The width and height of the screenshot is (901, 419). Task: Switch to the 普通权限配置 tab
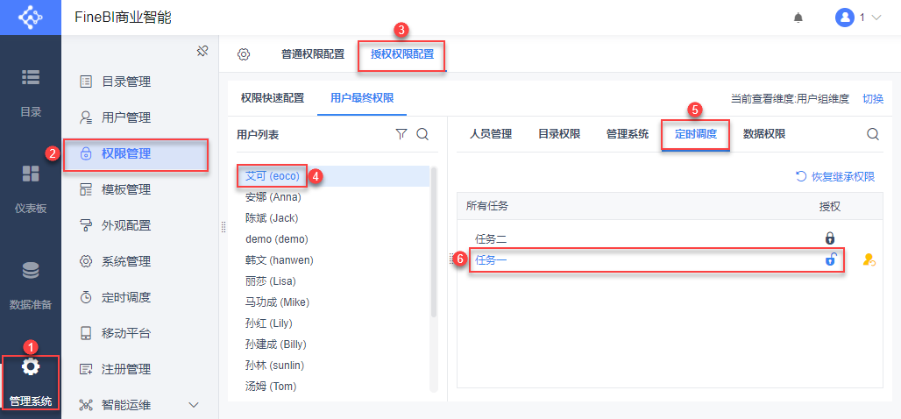pyautogui.click(x=313, y=54)
